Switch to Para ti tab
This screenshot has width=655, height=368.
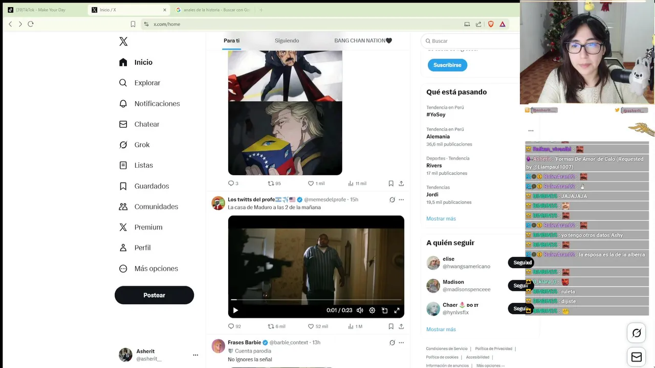point(231,40)
